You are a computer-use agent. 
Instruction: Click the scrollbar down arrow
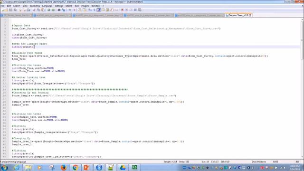302,157
